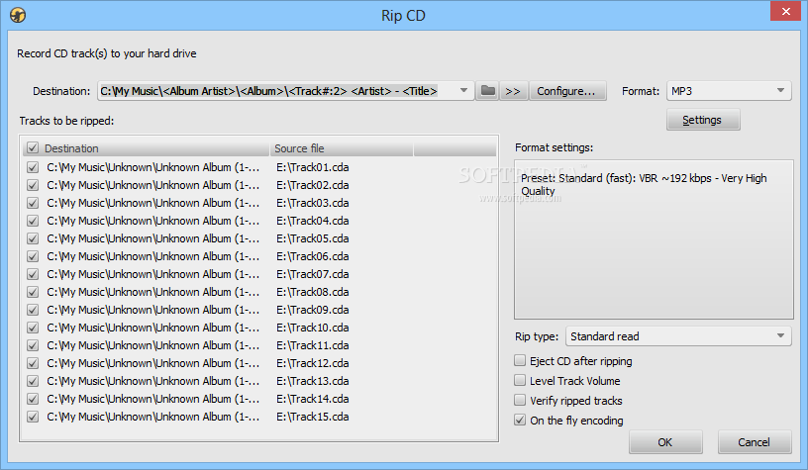
Task: Select E:\Track14.cda source file text
Action: [x=313, y=399]
